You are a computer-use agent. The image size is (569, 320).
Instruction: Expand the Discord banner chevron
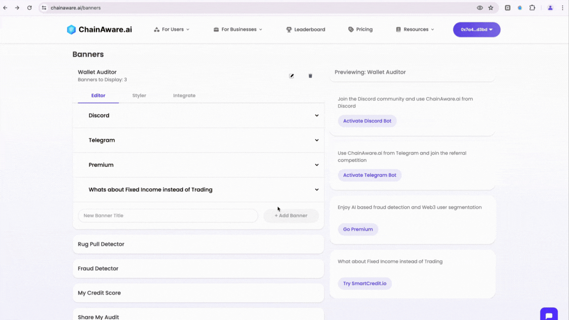(317, 116)
